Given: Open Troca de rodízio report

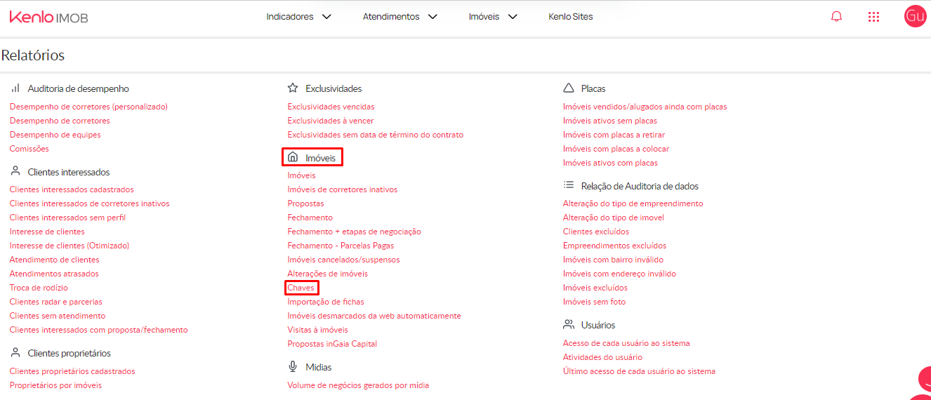Looking at the screenshot, I should pyautogui.click(x=39, y=288).
